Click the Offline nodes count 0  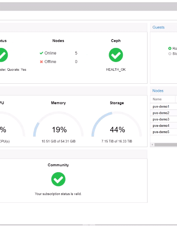pos(76,62)
